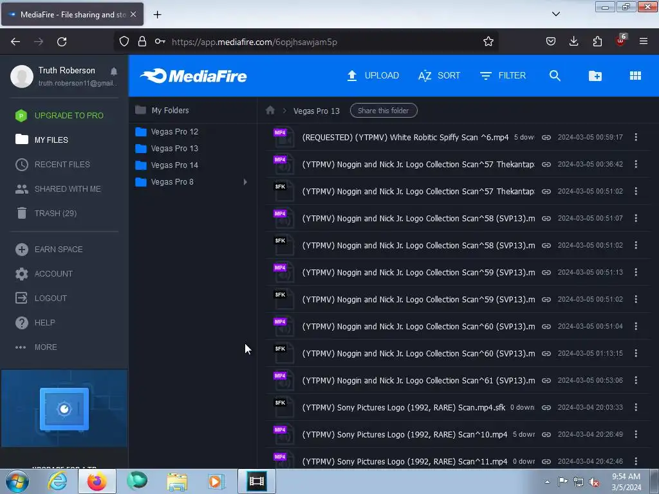Select the Vegas Pro 8 folder
659x494 pixels.
(165, 182)
